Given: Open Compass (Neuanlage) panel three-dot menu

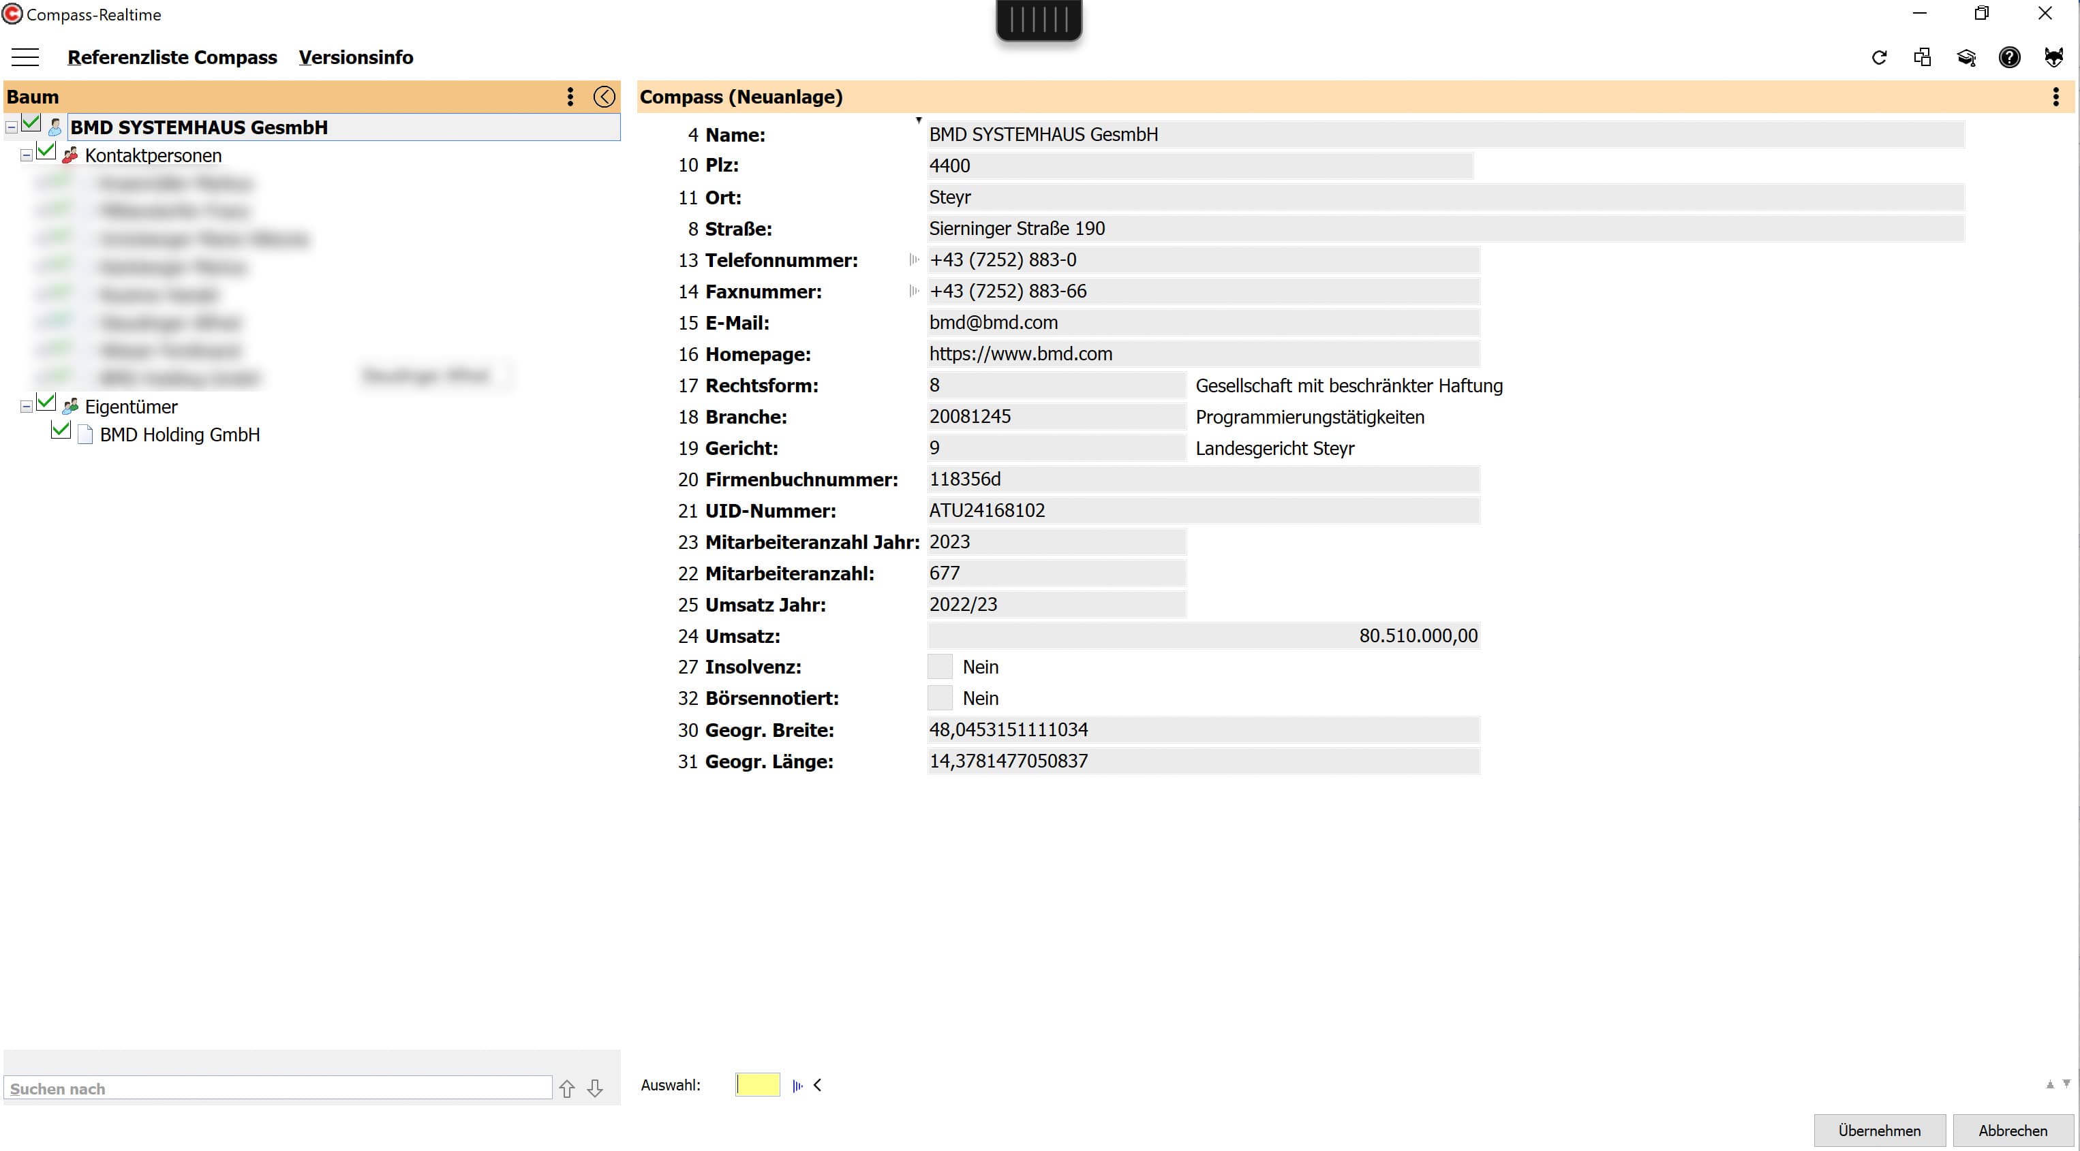Looking at the screenshot, I should [2055, 97].
